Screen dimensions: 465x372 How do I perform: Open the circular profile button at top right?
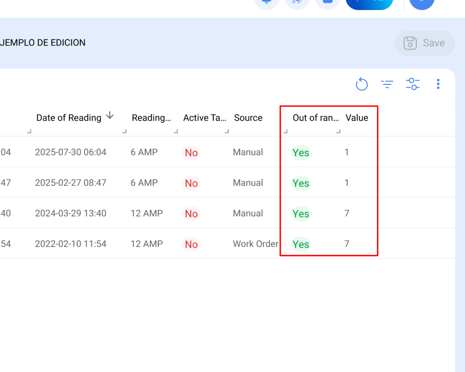pyautogui.click(x=422, y=3)
